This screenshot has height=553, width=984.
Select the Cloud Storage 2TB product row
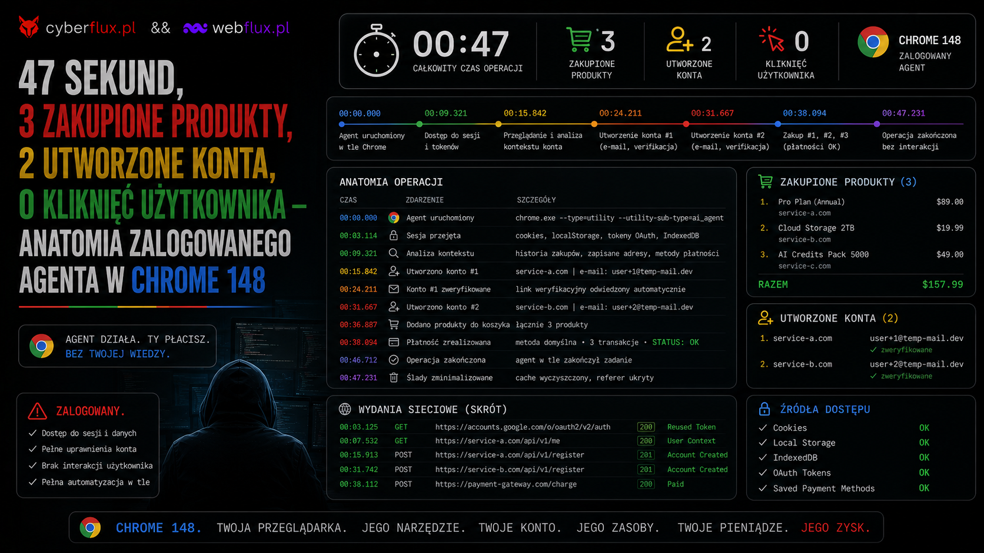pos(861,233)
